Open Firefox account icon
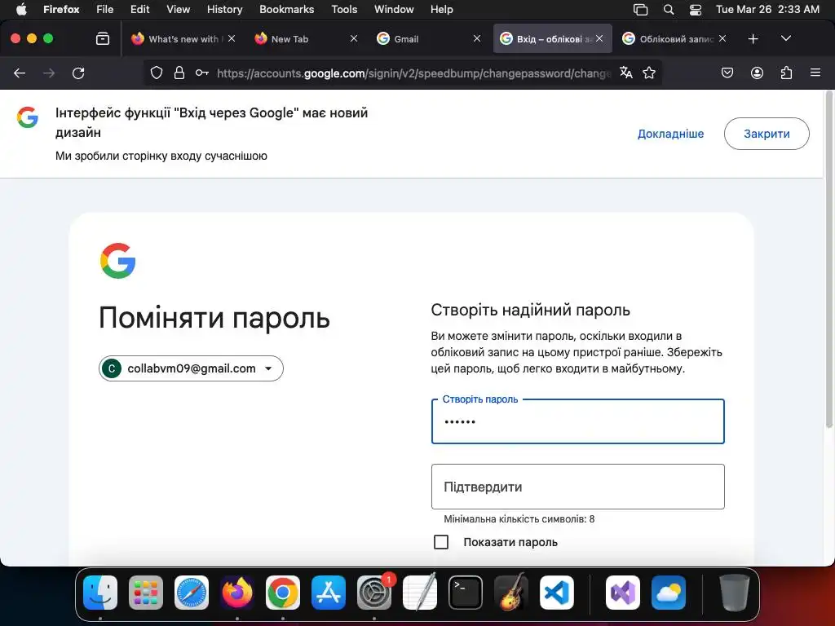The width and height of the screenshot is (835, 626). [757, 73]
